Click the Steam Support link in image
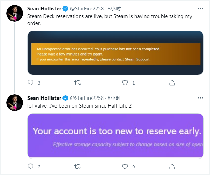This screenshot has height=175, width=210. click(x=137, y=59)
